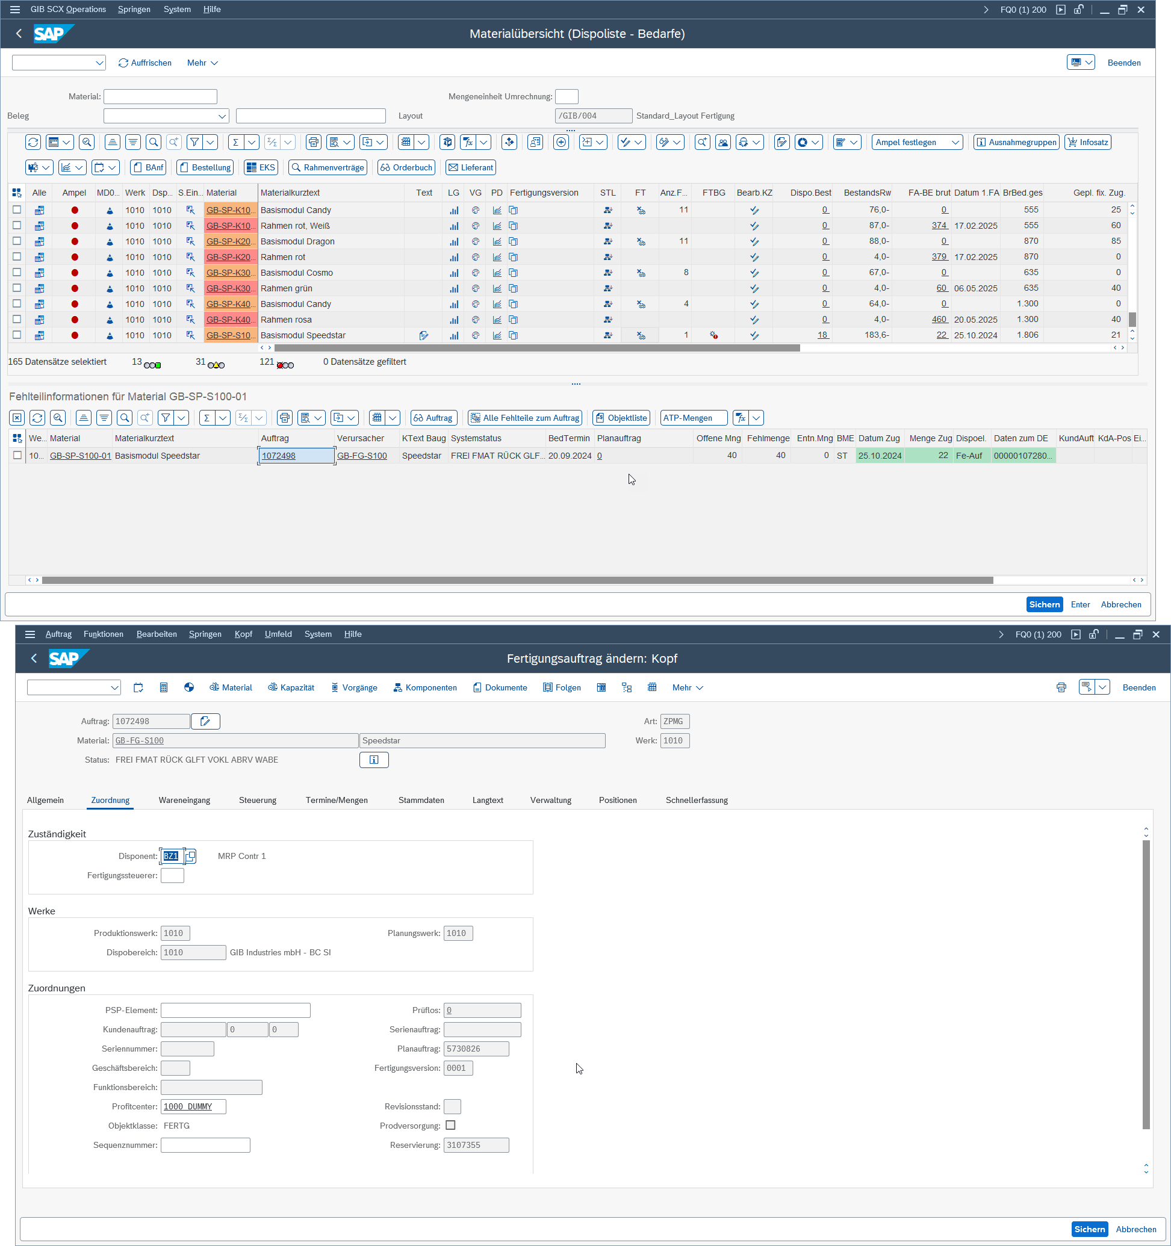Click the status info icon next to Status
Image resolution: width=1171 pixels, height=1246 pixels.
374,760
